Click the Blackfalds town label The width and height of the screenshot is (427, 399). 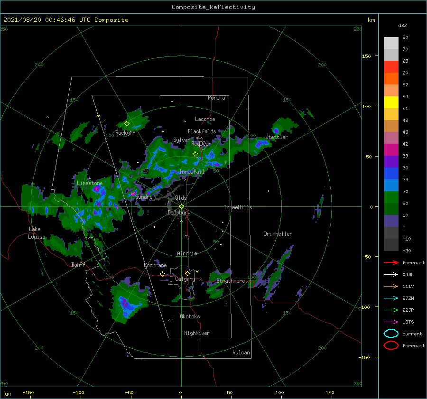click(x=202, y=131)
